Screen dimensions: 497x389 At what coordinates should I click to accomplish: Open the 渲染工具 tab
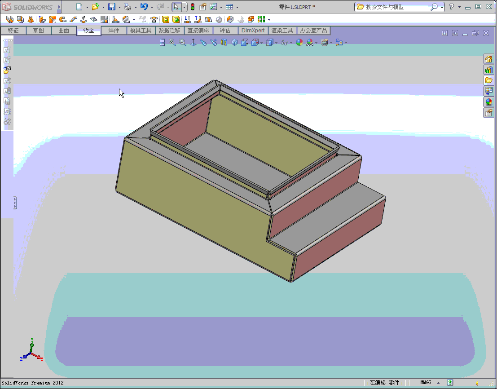(x=282, y=31)
